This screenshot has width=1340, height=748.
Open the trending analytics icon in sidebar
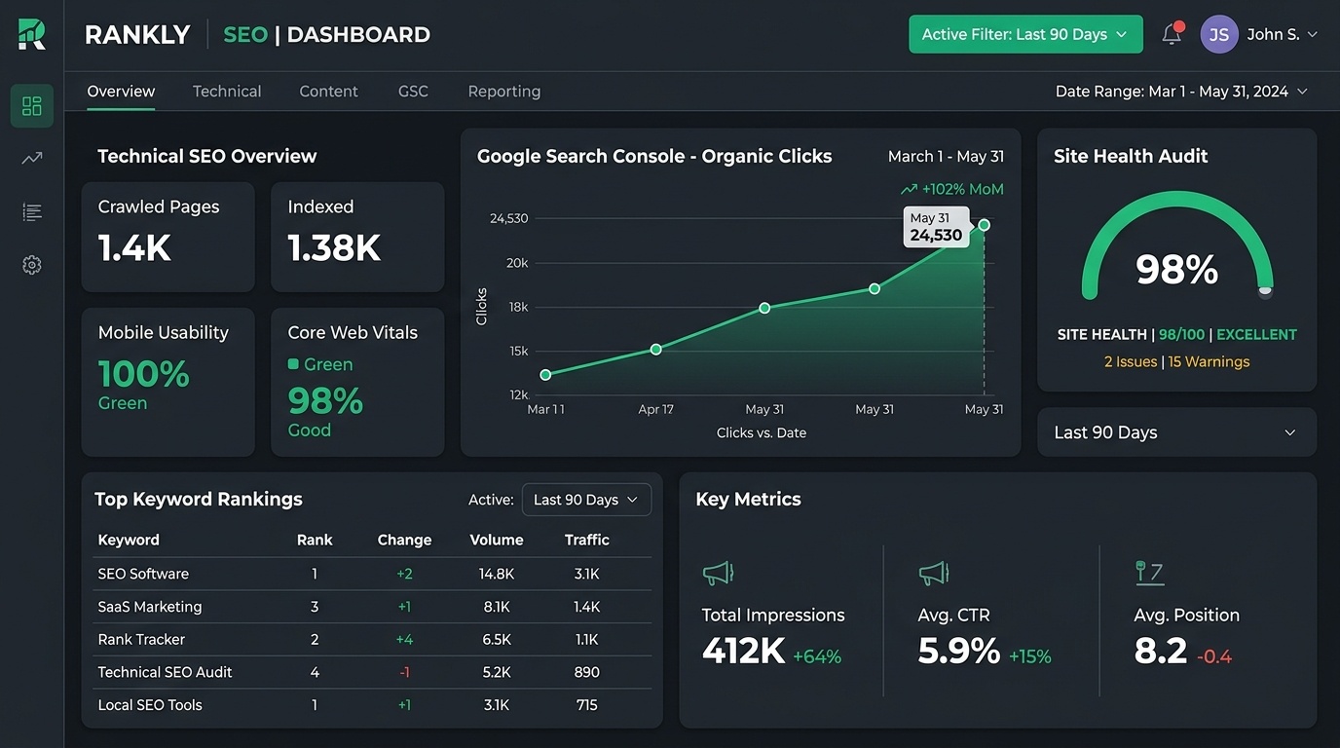[32, 158]
